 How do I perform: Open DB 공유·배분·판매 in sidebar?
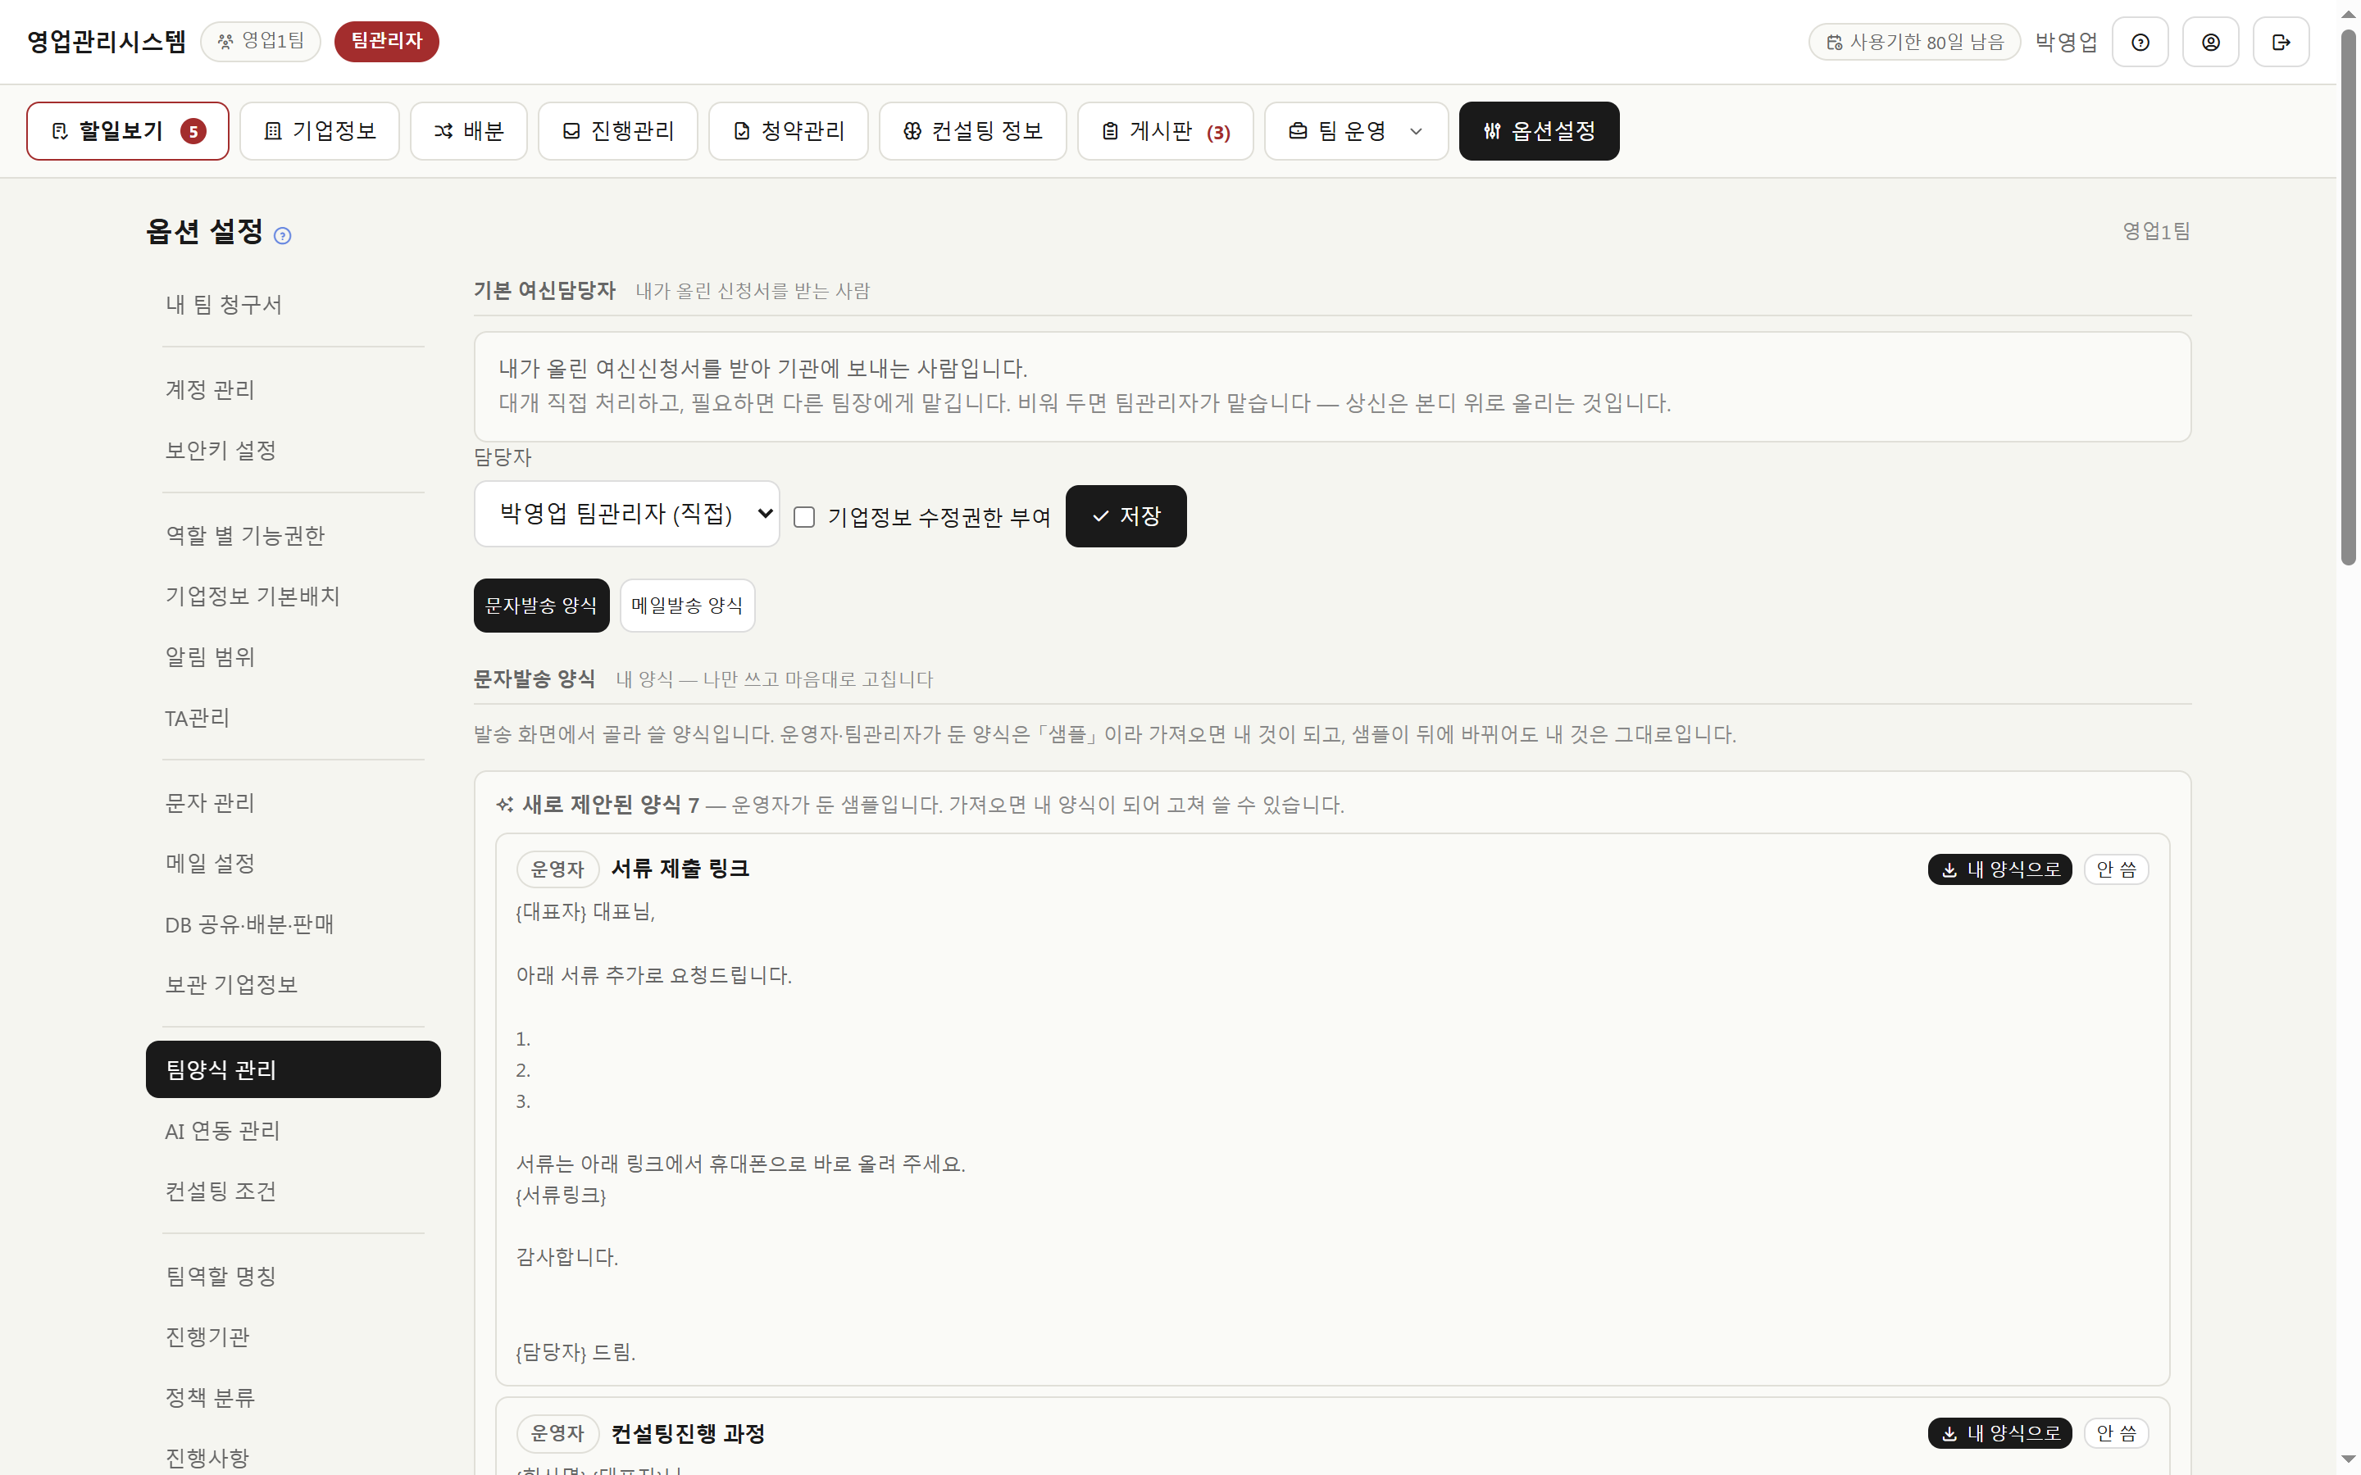(293, 924)
